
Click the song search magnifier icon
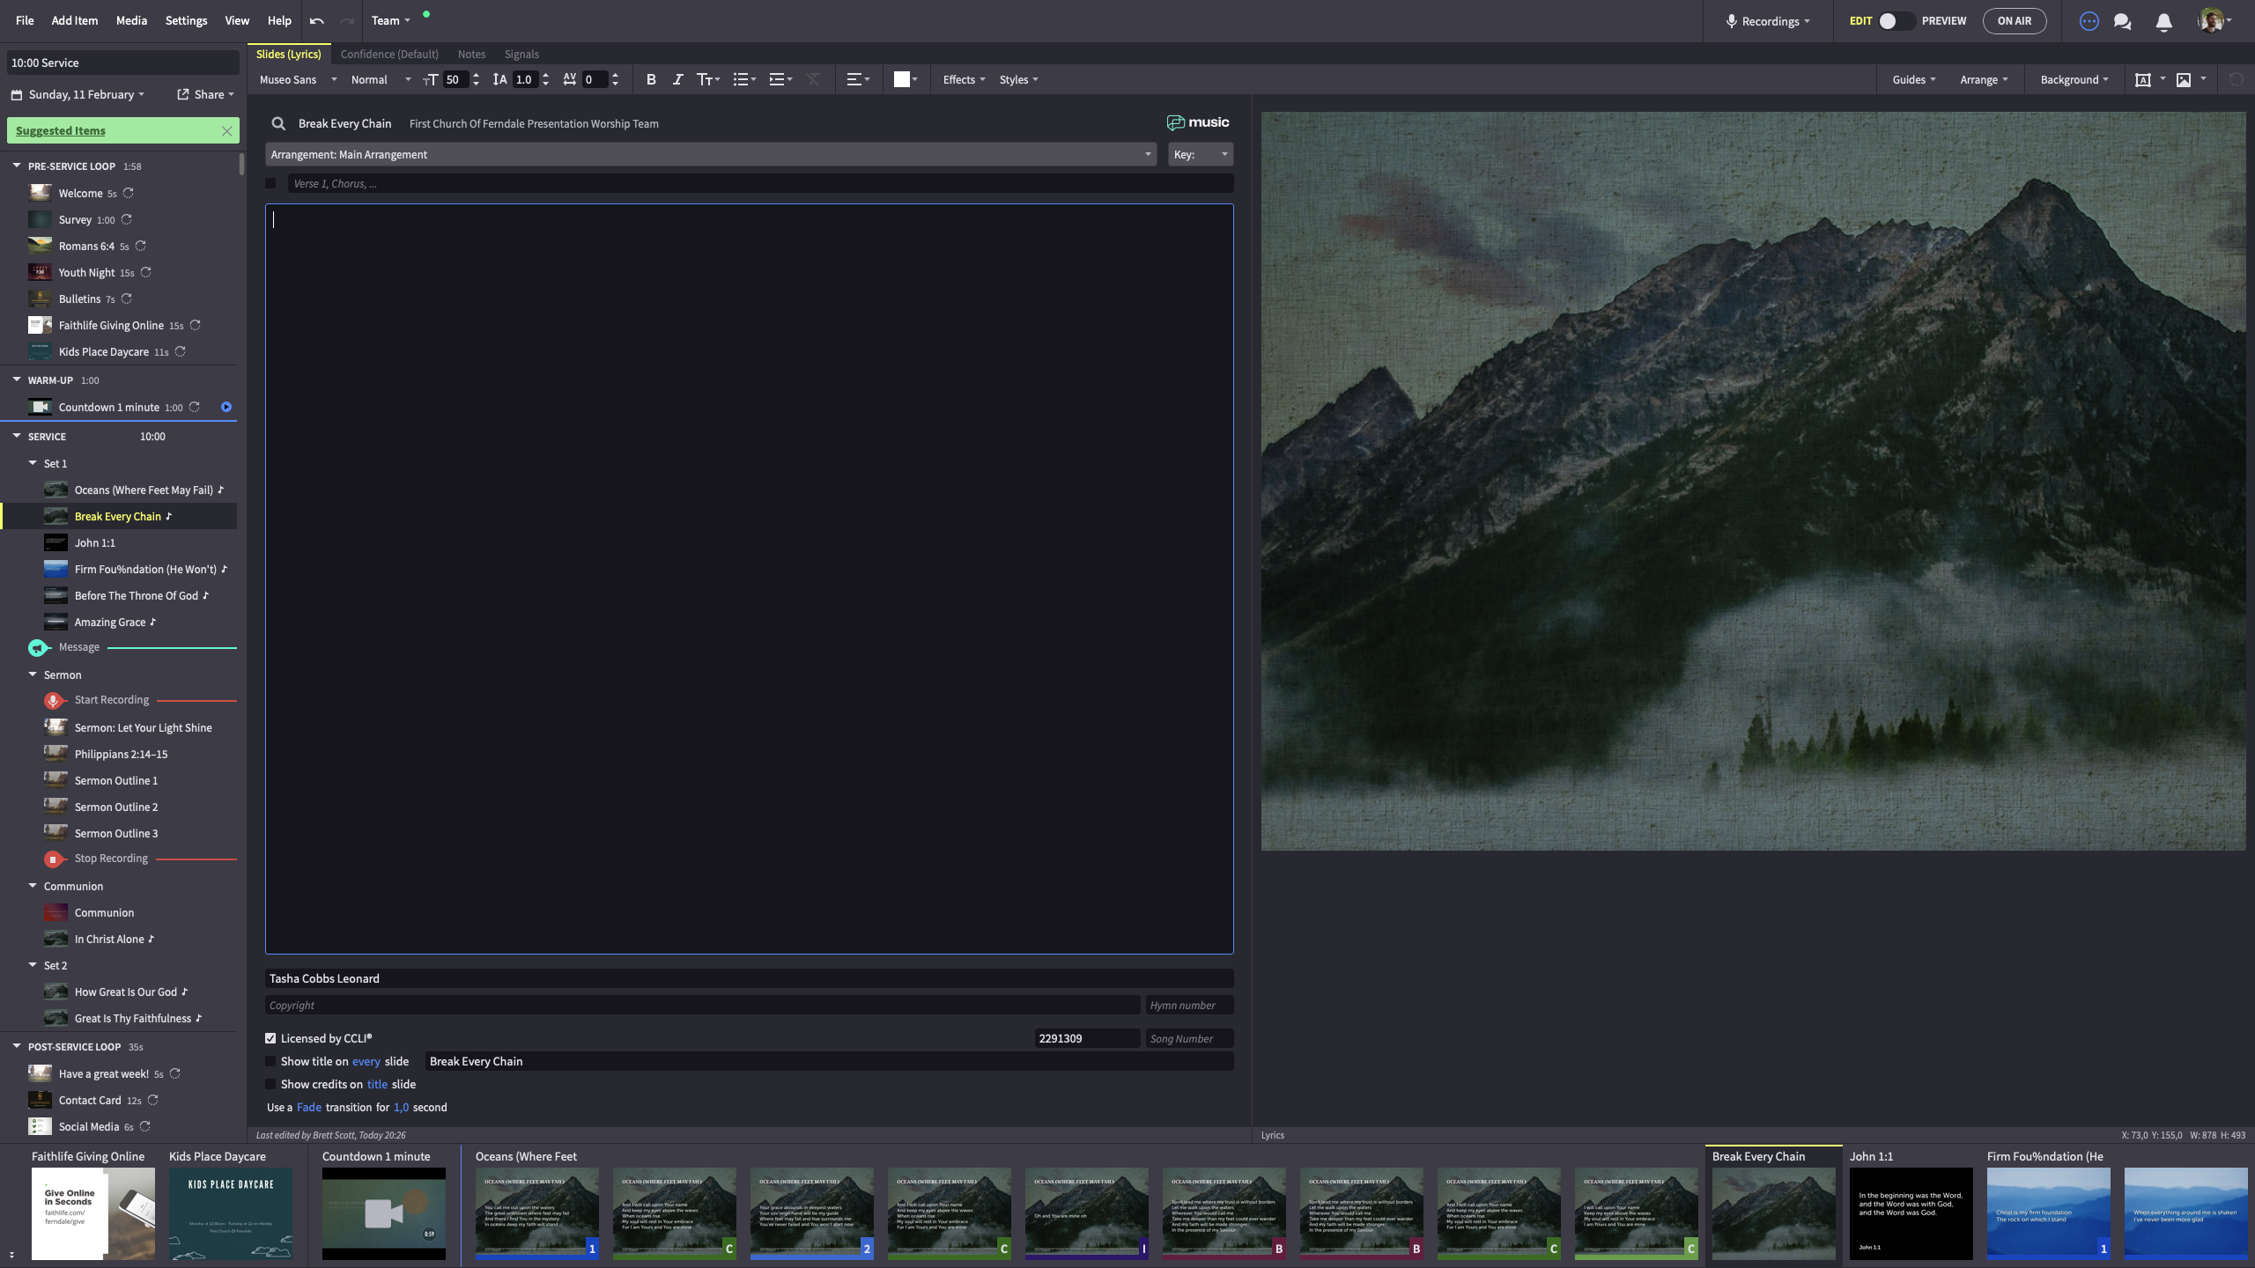[x=278, y=123]
